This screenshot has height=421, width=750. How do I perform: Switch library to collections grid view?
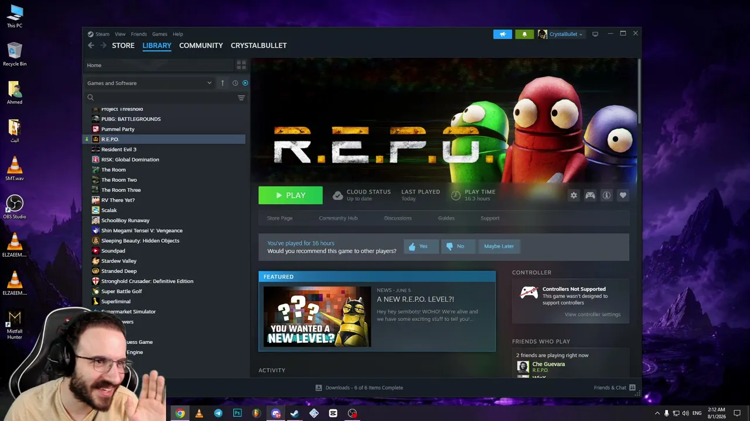click(x=241, y=65)
